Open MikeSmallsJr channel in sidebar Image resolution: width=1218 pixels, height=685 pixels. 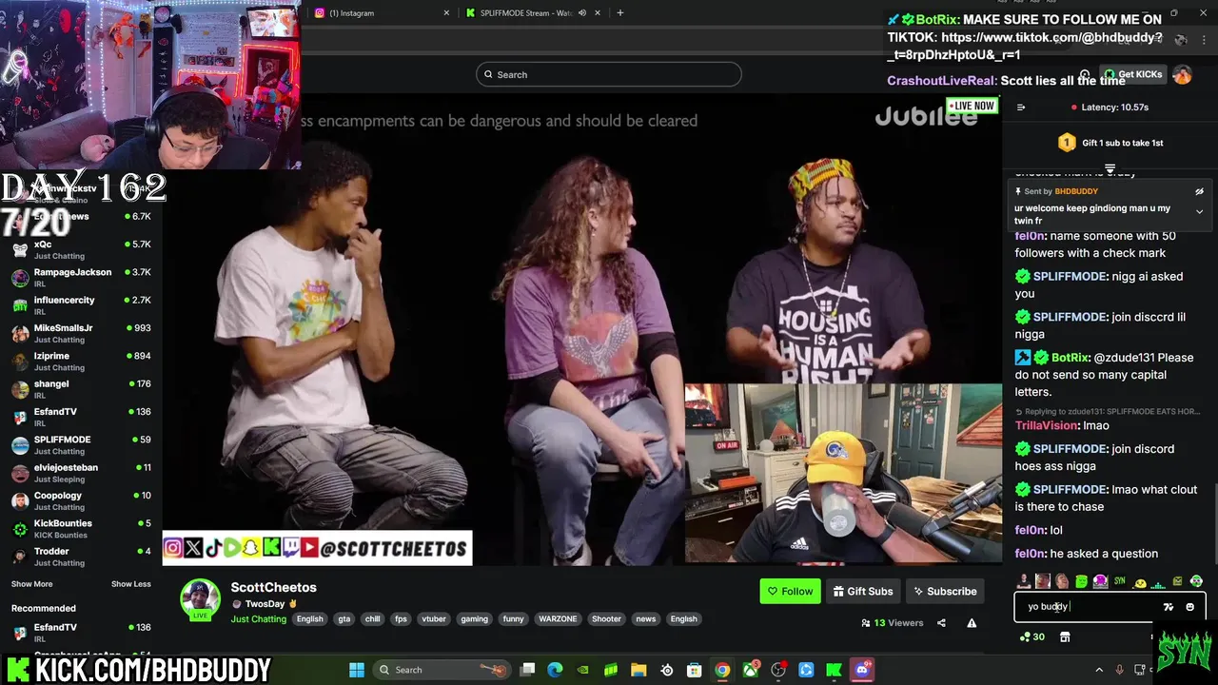coord(81,333)
